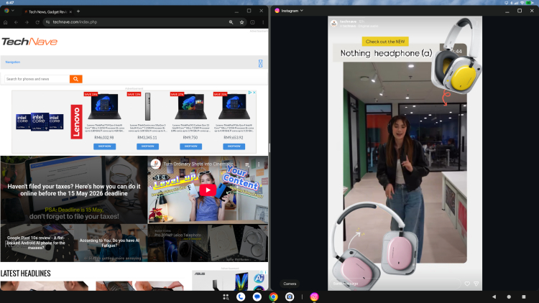This screenshot has height=303, width=539.
Task: Open Messages app from taskbar
Action: tap(257, 297)
